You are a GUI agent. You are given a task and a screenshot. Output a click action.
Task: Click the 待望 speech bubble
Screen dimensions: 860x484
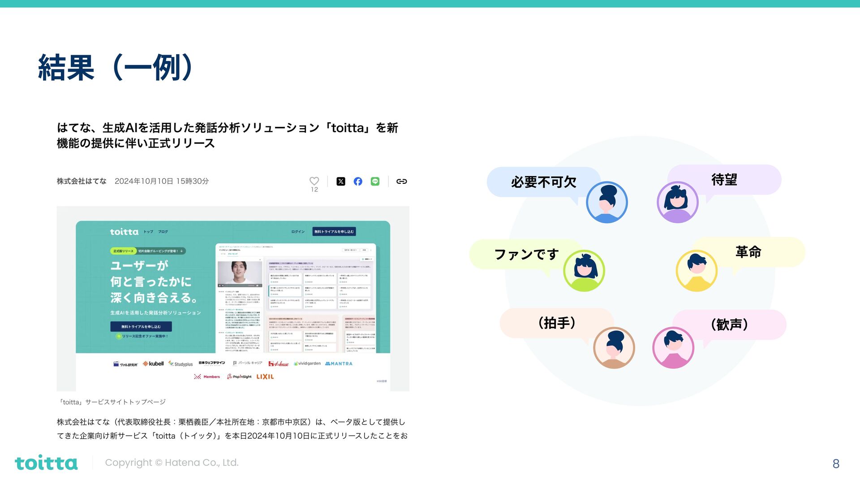(x=724, y=180)
